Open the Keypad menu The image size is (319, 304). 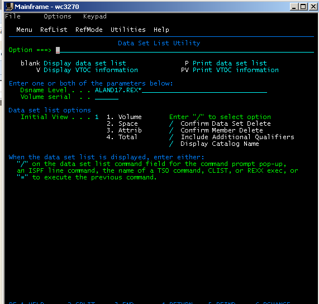click(95, 16)
